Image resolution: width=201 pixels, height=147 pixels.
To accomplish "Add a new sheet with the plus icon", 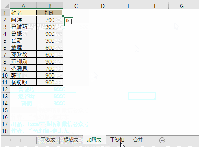I will [162, 140].
